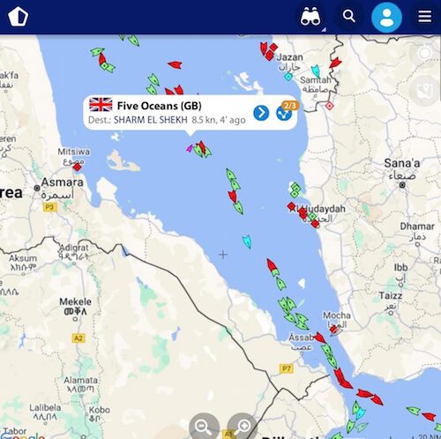Screen dimensions: 441x439
Task: Open the user account profile icon
Action: pyautogui.click(x=386, y=18)
